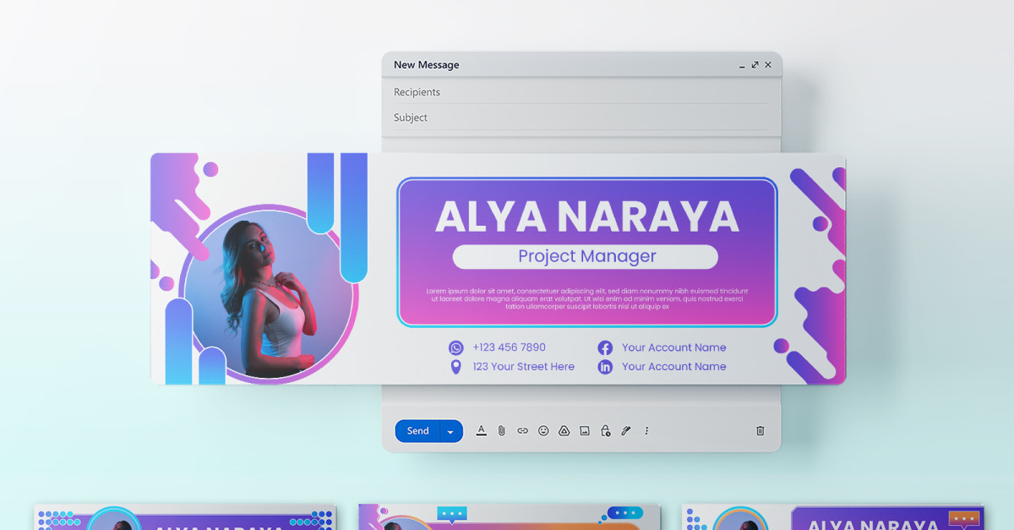Open more compose options via three dots
The width and height of the screenshot is (1014, 530).
coord(646,430)
